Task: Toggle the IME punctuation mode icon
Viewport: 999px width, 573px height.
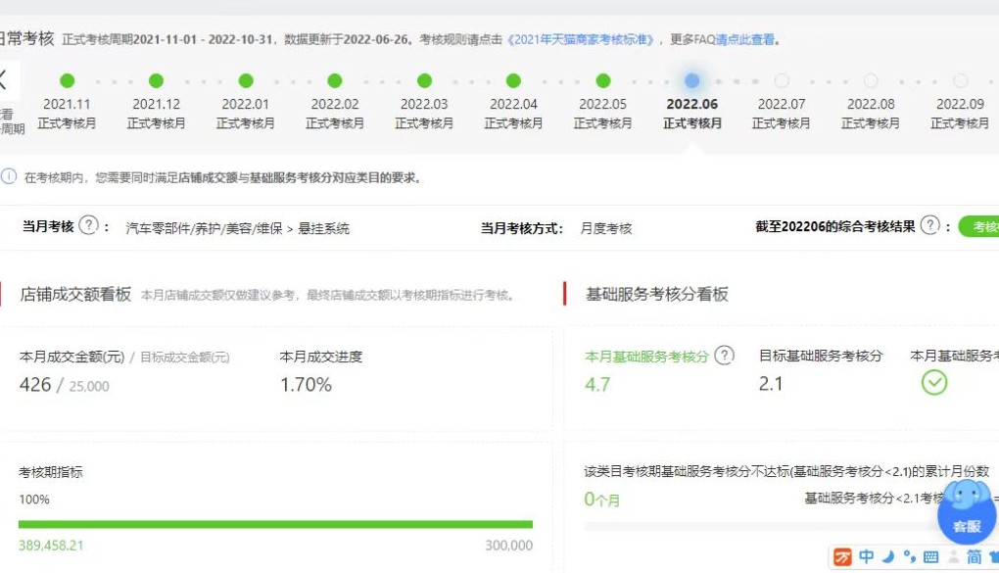Action: 910,557
